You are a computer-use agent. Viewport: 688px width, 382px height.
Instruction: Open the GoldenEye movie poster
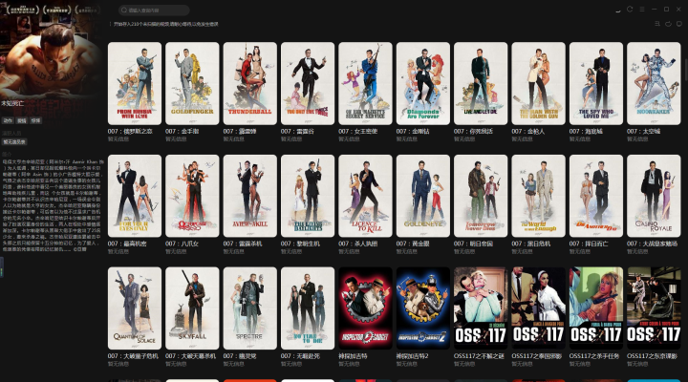423,196
